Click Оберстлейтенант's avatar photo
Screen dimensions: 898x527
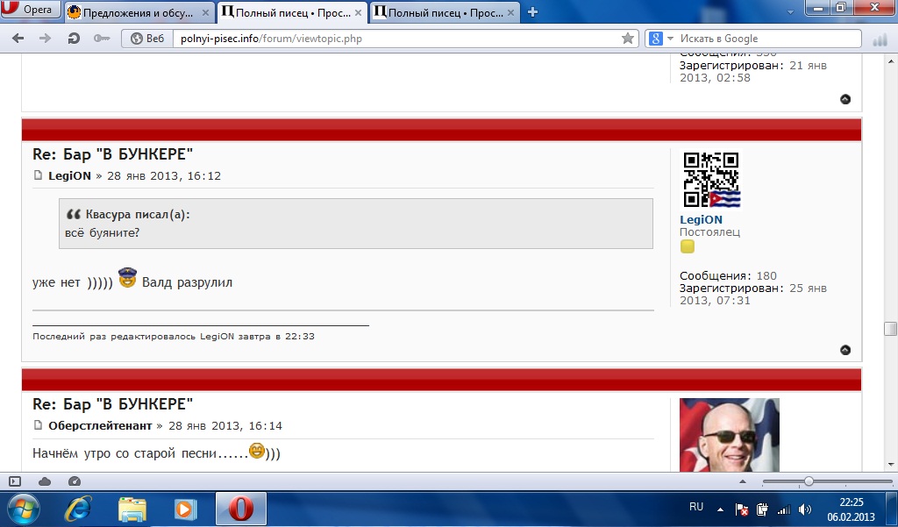729,435
